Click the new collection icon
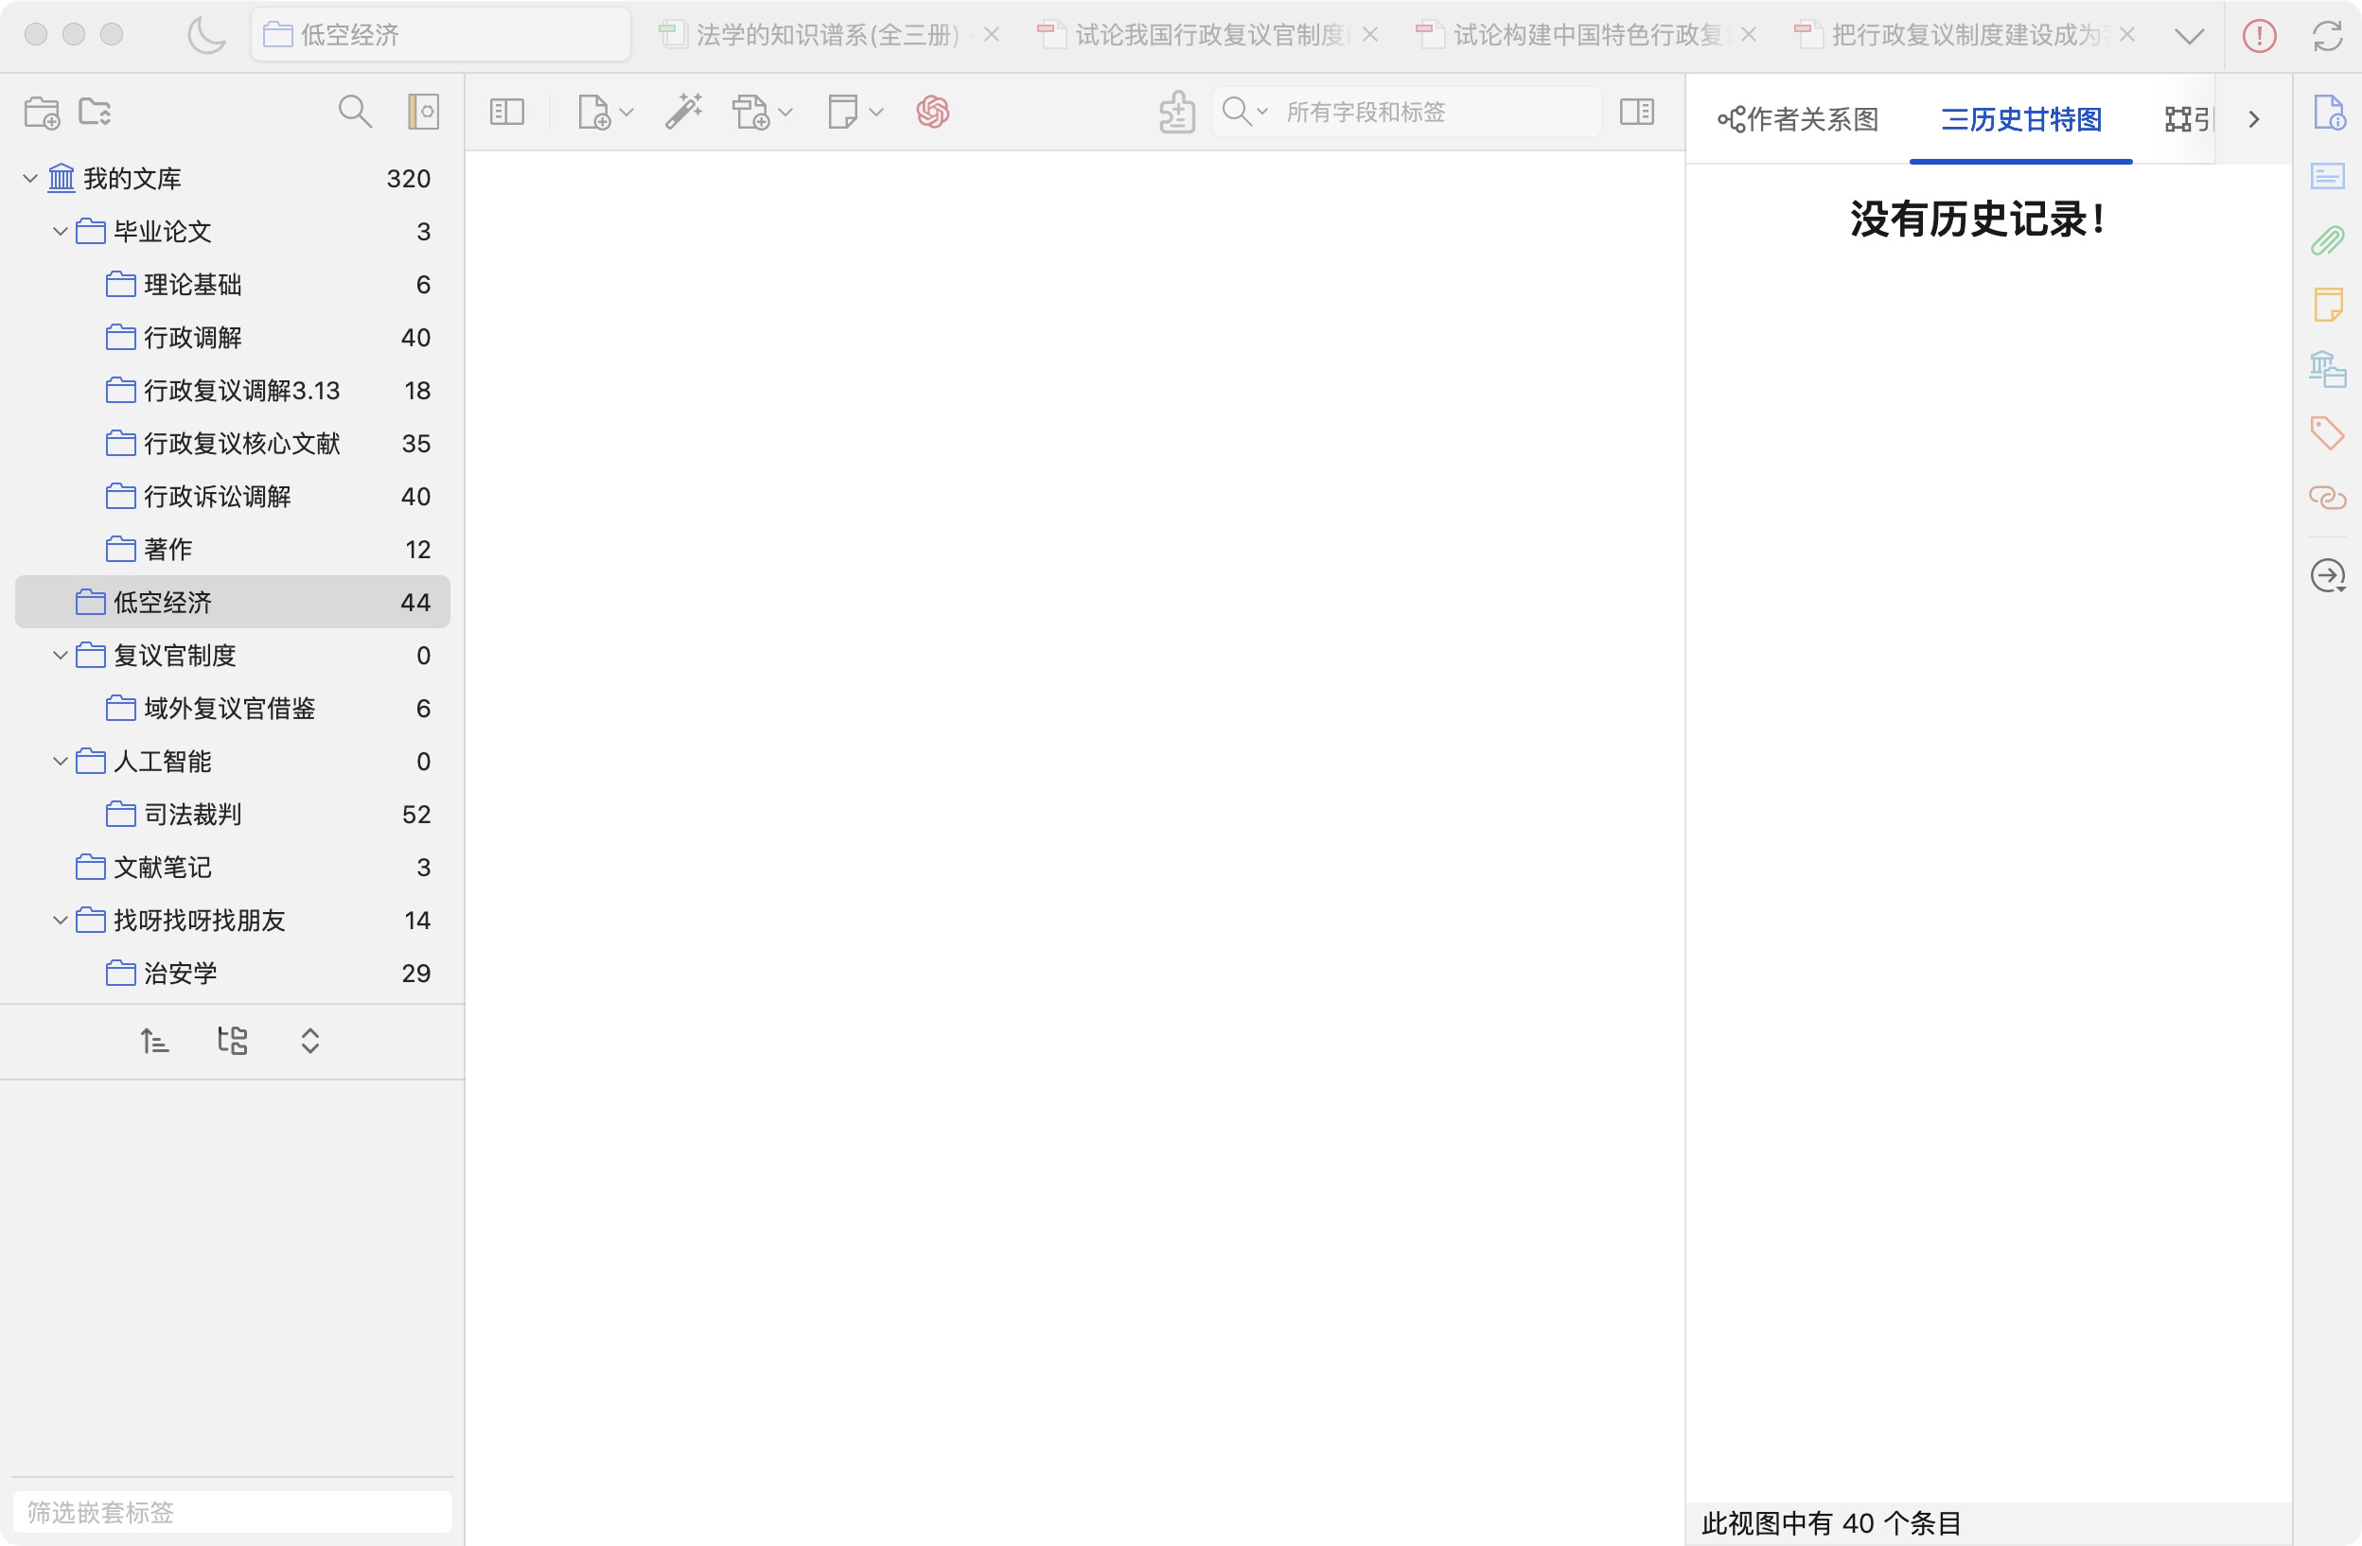Image resolution: width=2362 pixels, height=1546 pixels. (42, 113)
